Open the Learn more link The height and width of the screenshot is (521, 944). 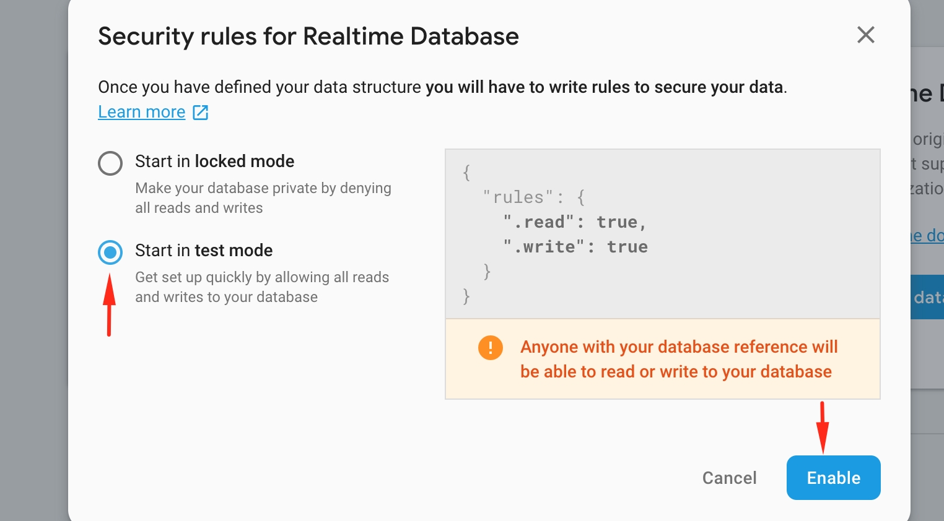click(142, 112)
